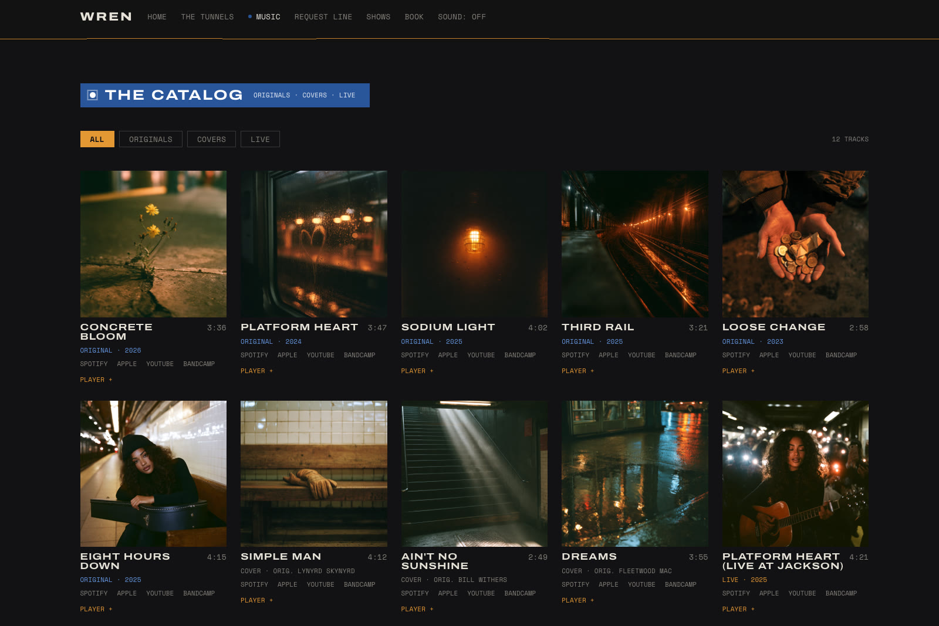Open the Third Rail cover art
Image resolution: width=939 pixels, height=626 pixels.
pos(635,244)
